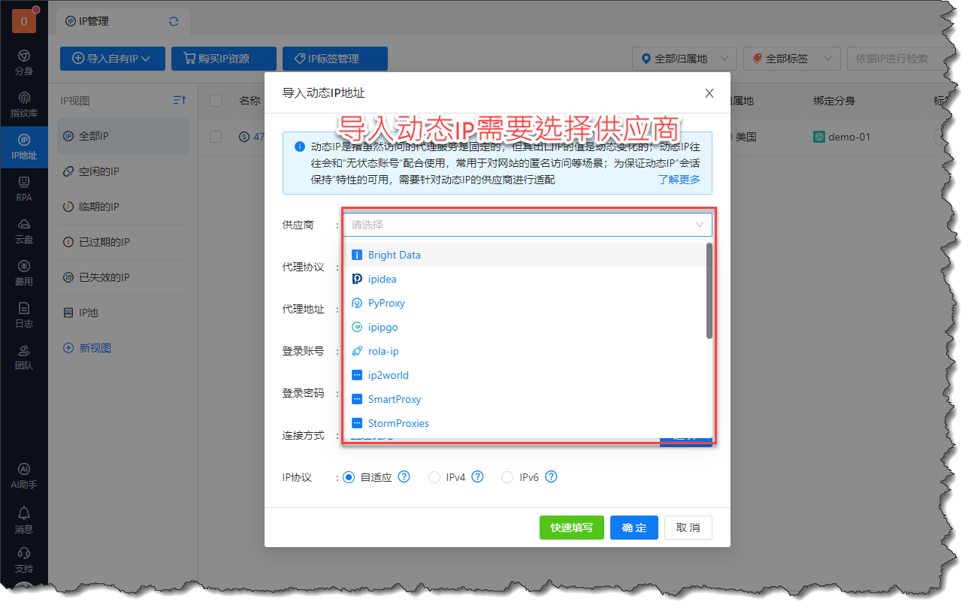Open the 费用 billing section
Image resolution: width=974 pixels, height=614 pixels.
click(24, 274)
